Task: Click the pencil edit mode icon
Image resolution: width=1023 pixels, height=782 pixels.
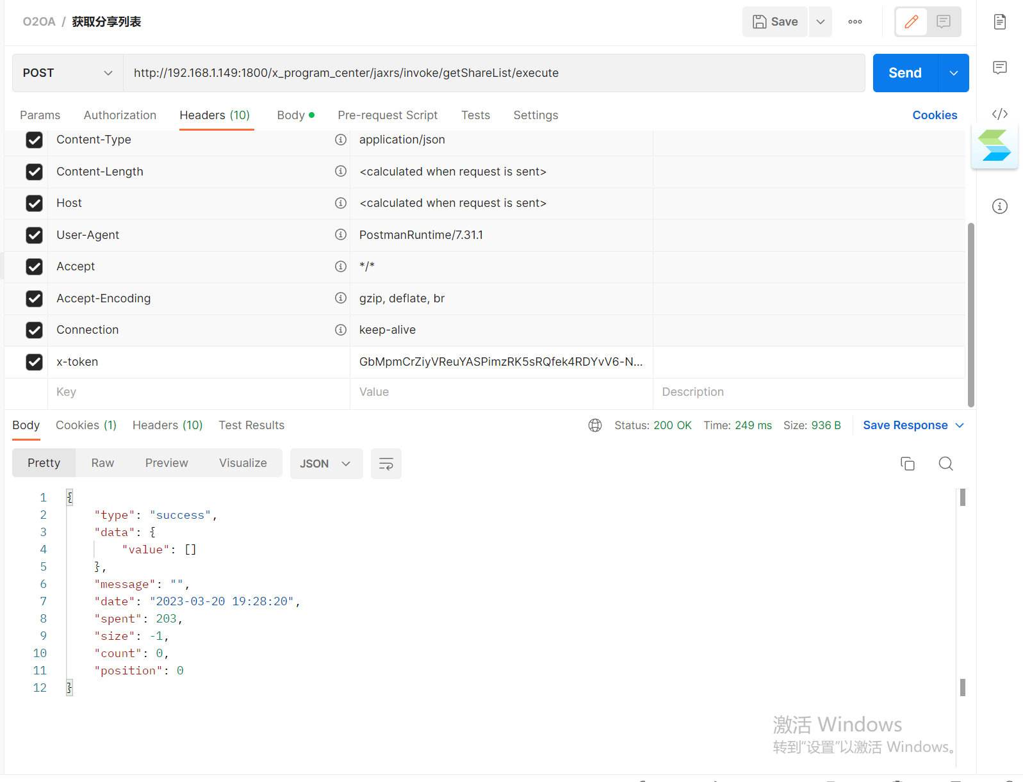Action: click(x=911, y=22)
